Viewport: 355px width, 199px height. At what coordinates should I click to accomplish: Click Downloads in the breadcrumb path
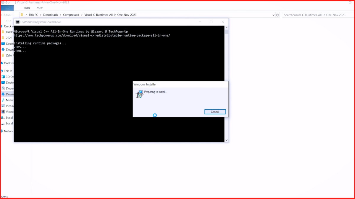[50, 14]
